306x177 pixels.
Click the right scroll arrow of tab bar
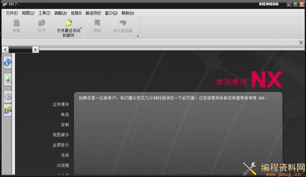(36, 50)
